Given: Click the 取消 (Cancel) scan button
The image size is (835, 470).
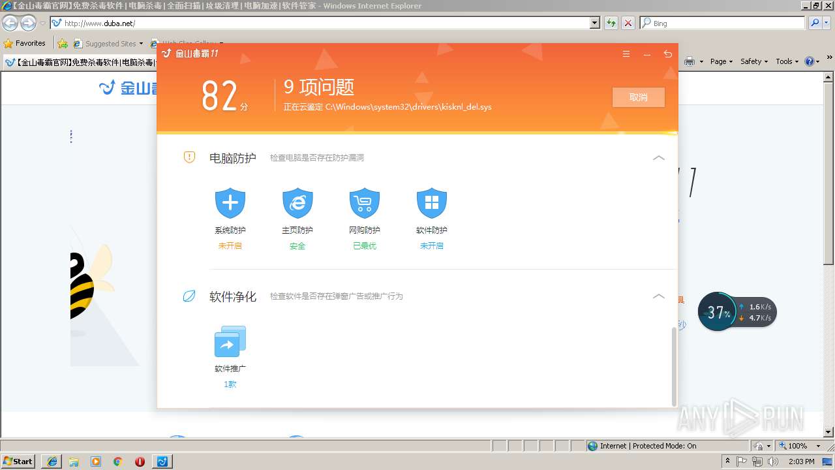Looking at the screenshot, I should point(639,97).
